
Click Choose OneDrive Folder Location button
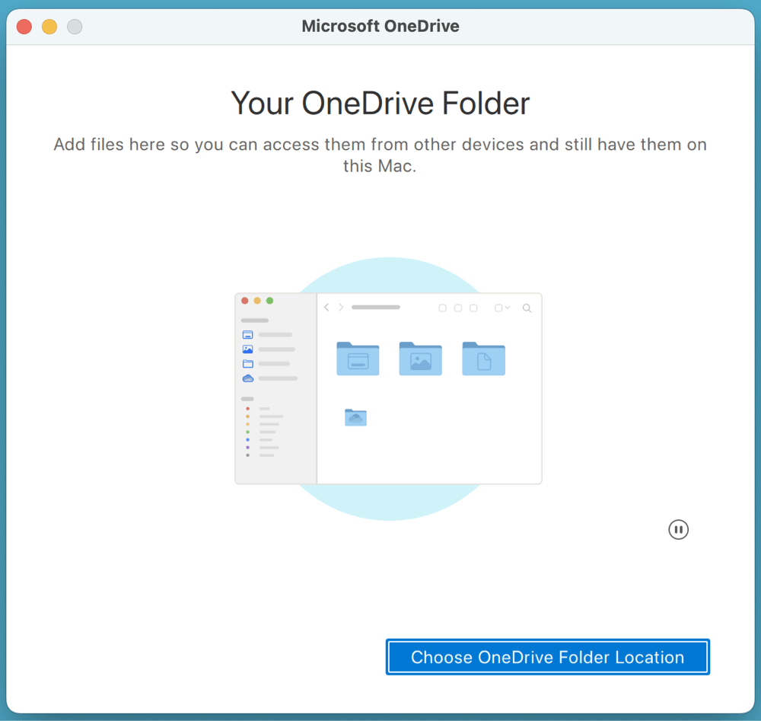(547, 657)
